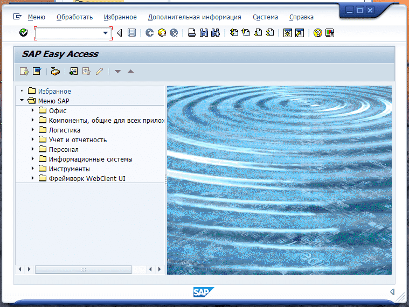Click the User Menu icon
Screen dimensions: 409x307
pyautogui.click(x=24, y=71)
